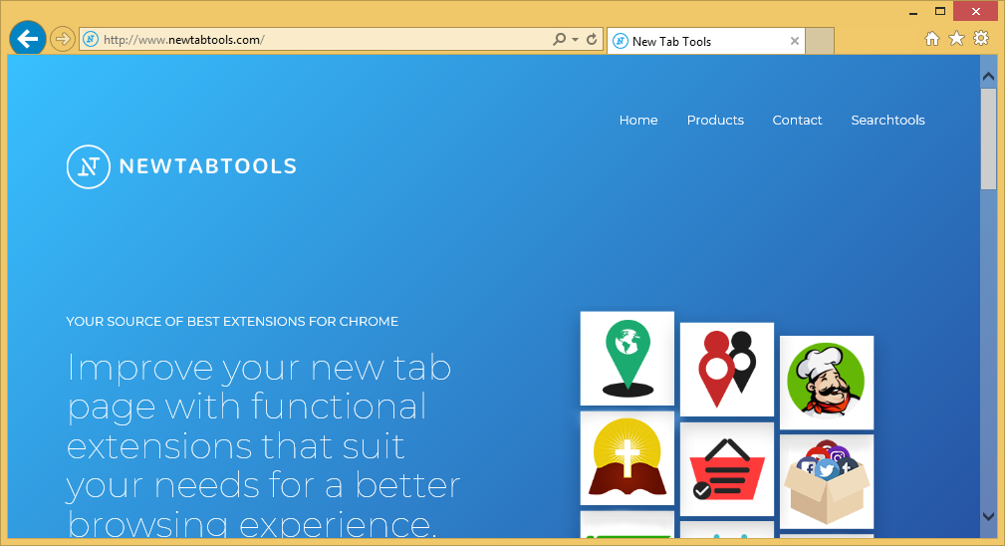
Task: Select the red shopping basket tile
Action: [727, 468]
